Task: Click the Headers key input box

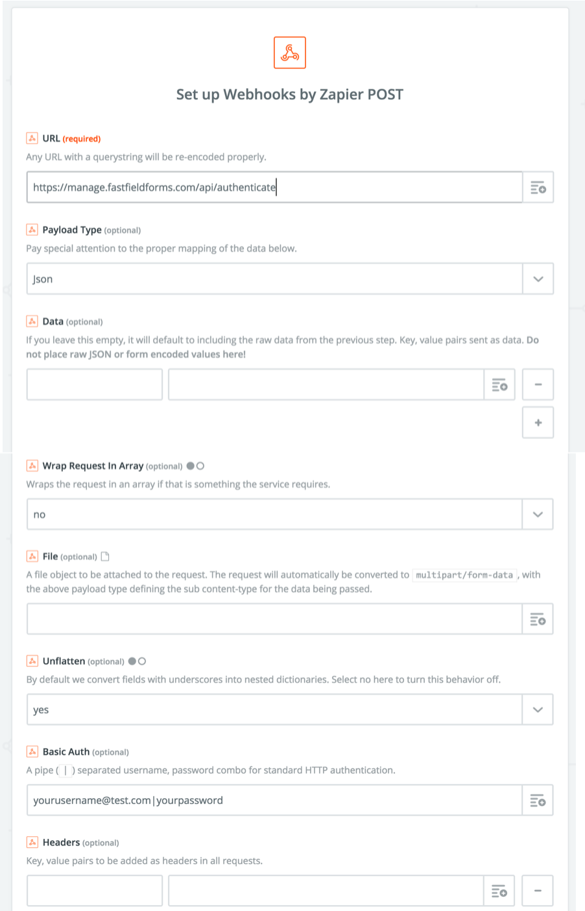Action: (x=94, y=892)
